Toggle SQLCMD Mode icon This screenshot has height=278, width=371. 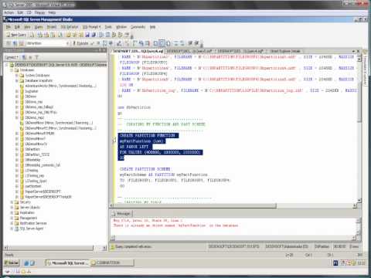(148, 43)
